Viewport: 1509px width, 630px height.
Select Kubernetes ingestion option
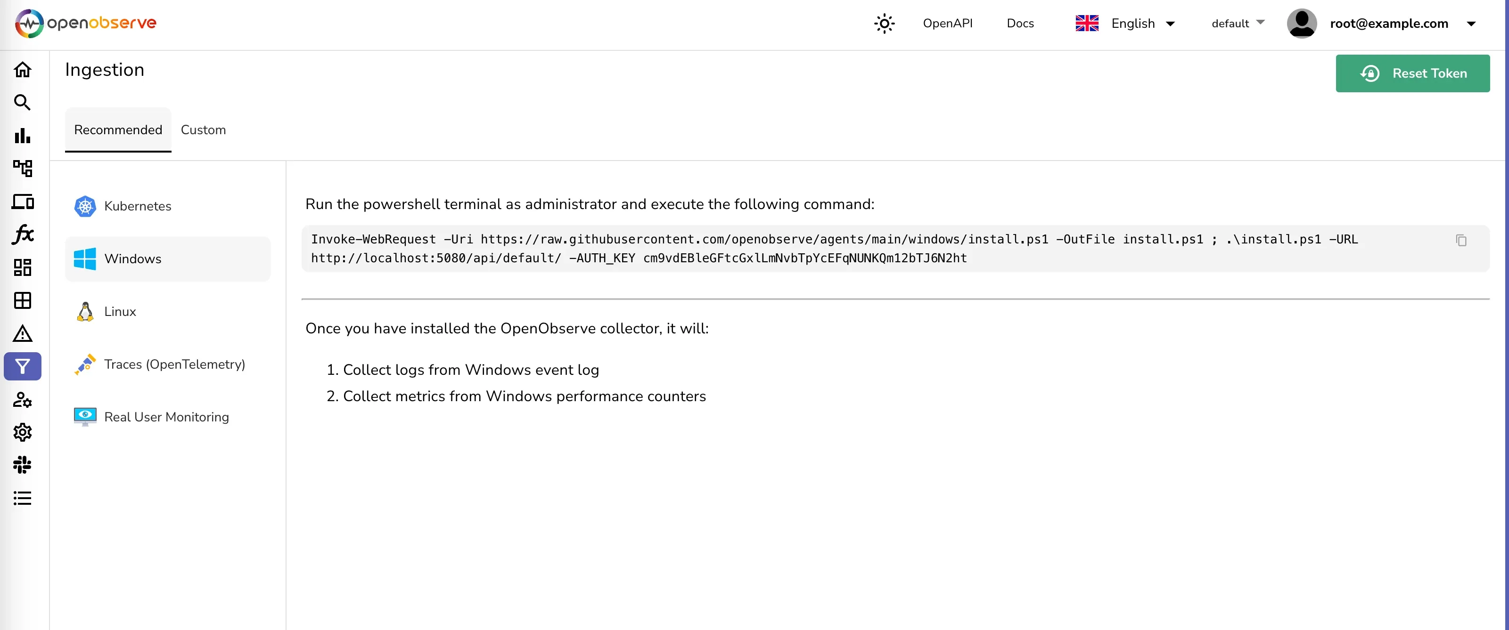[137, 206]
